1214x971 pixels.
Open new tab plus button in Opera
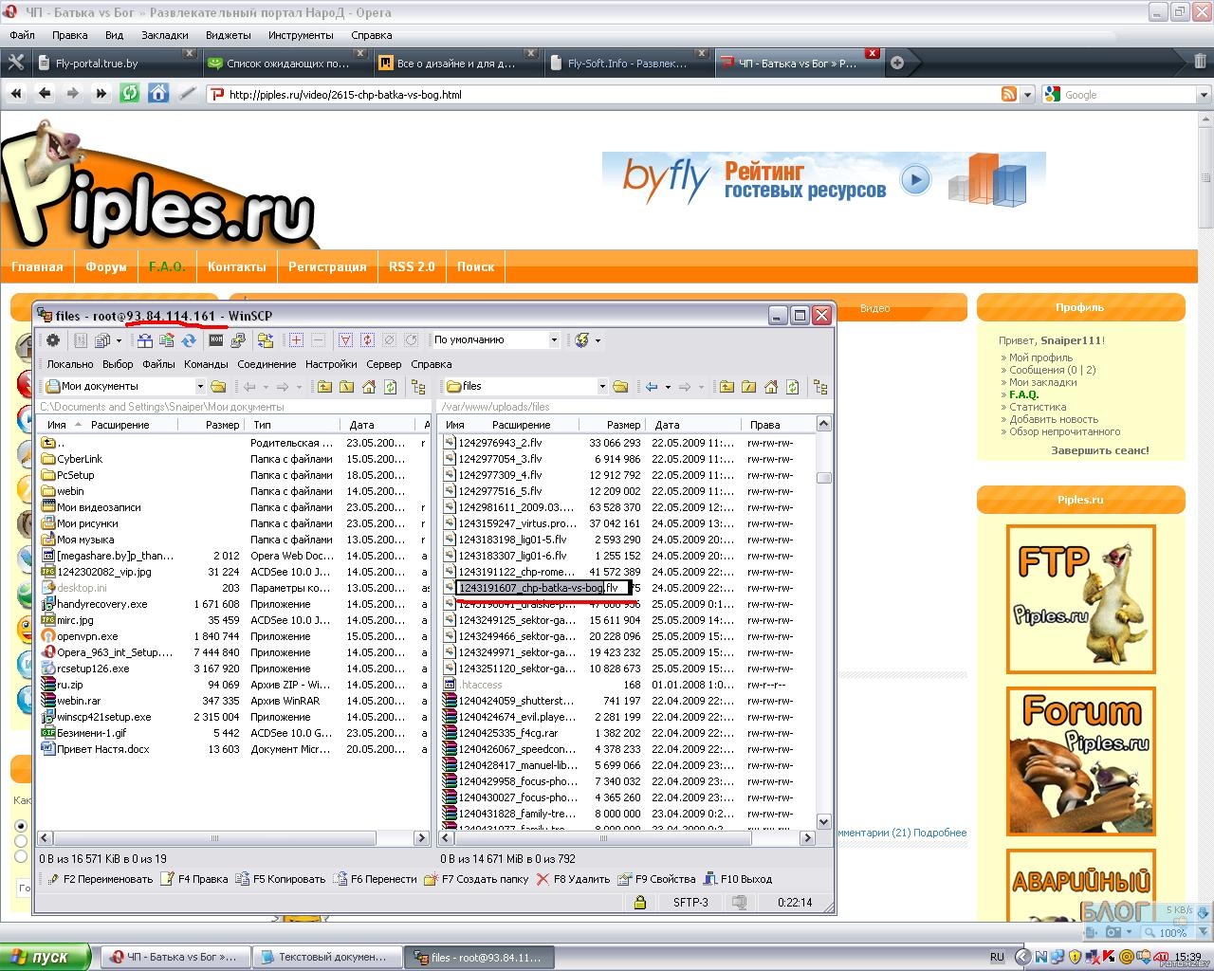[x=897, y=63]
